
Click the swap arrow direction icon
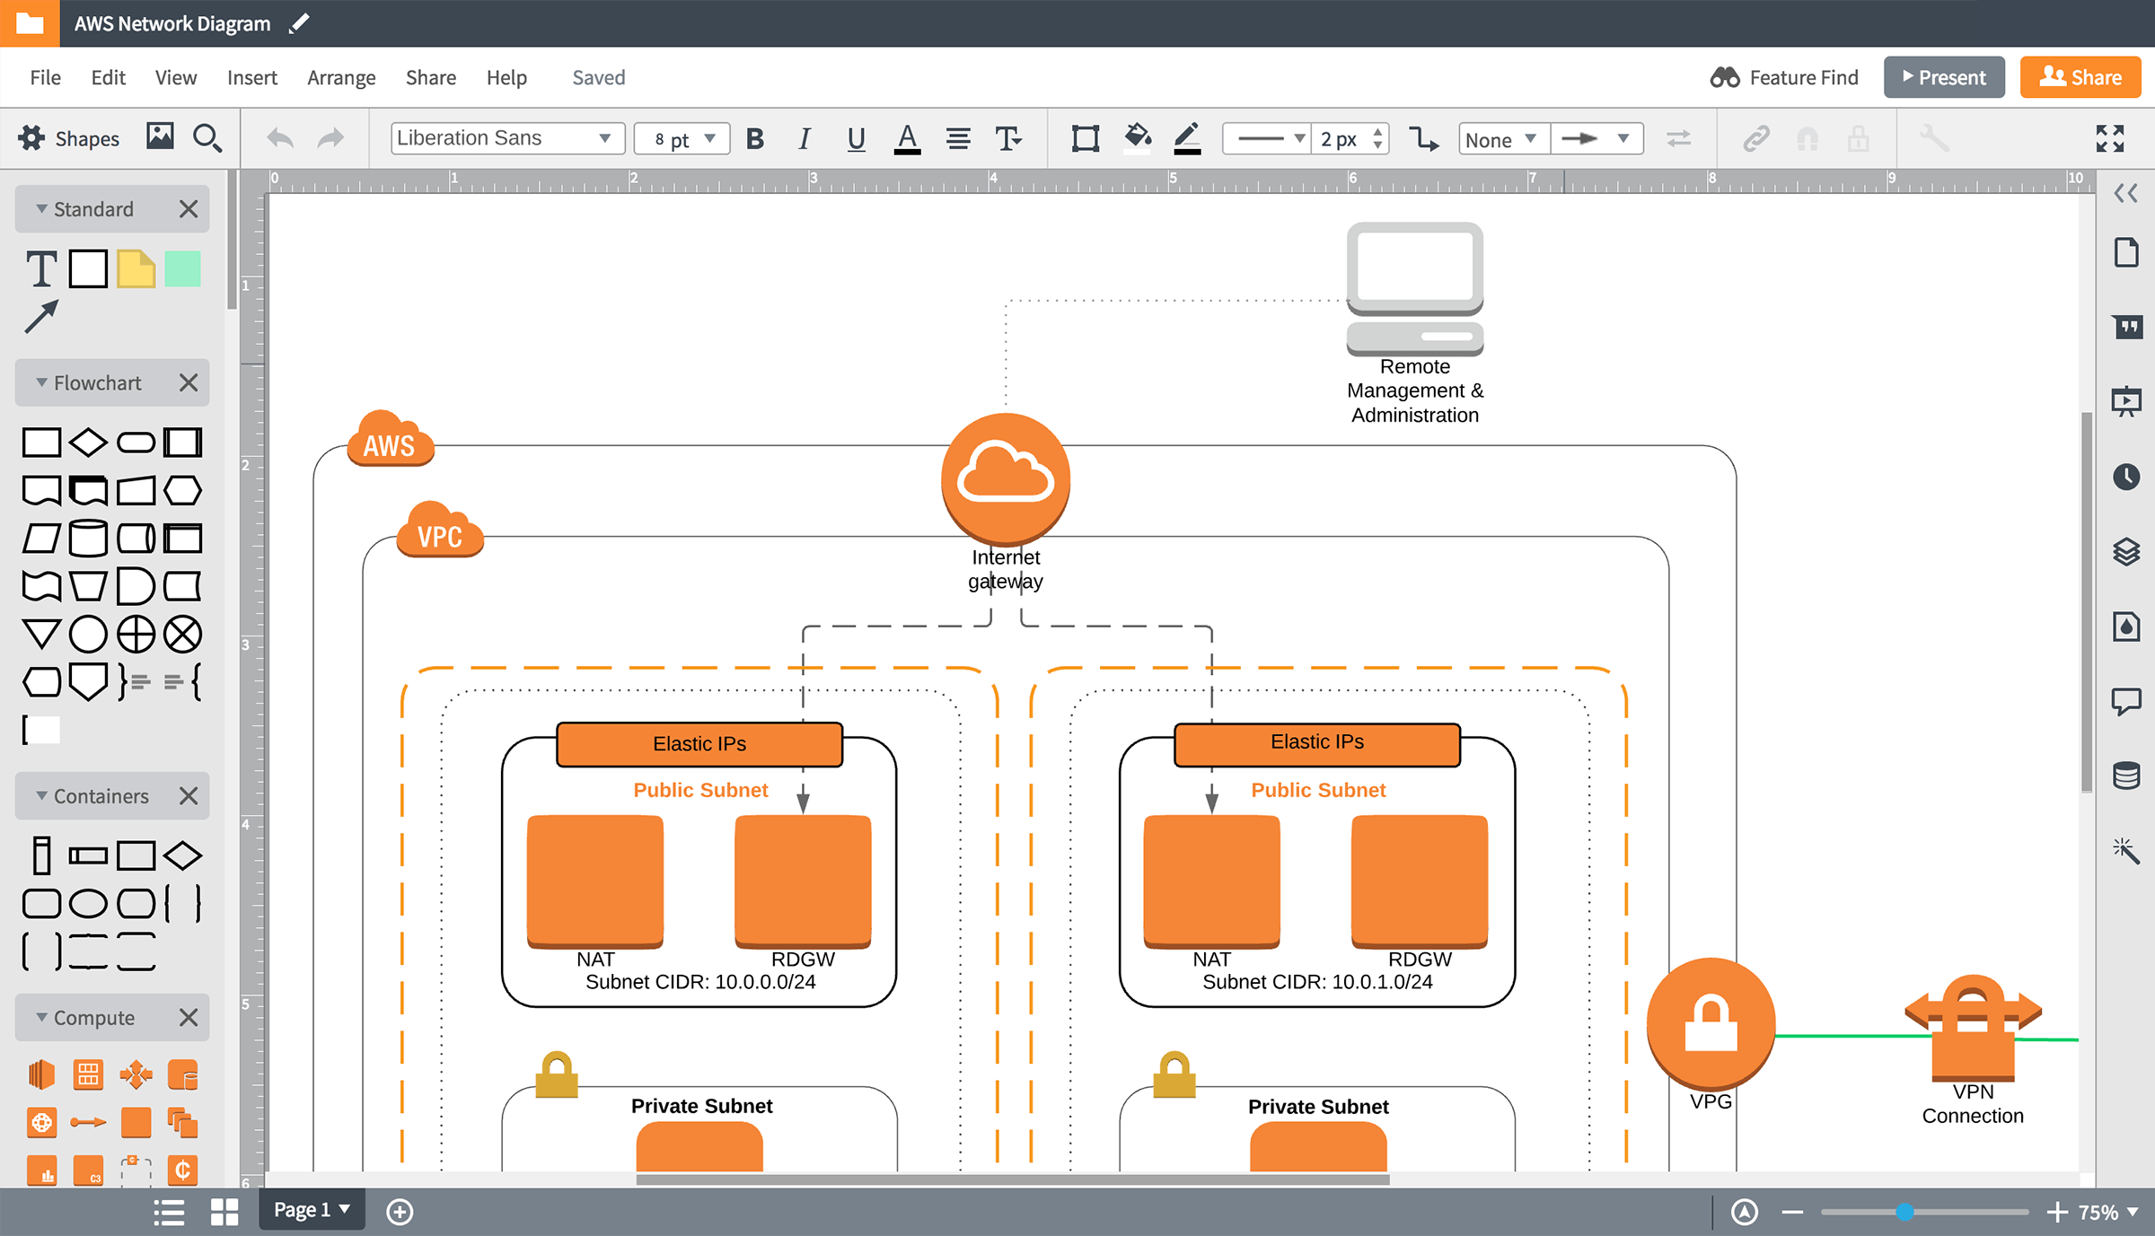tap(1678, 138)
